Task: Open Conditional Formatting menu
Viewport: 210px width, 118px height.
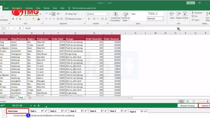Action: click(115, 17)
